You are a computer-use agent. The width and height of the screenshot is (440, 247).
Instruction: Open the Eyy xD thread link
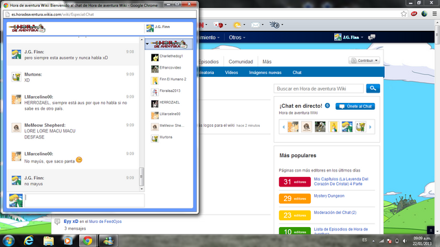coord(71,221)
